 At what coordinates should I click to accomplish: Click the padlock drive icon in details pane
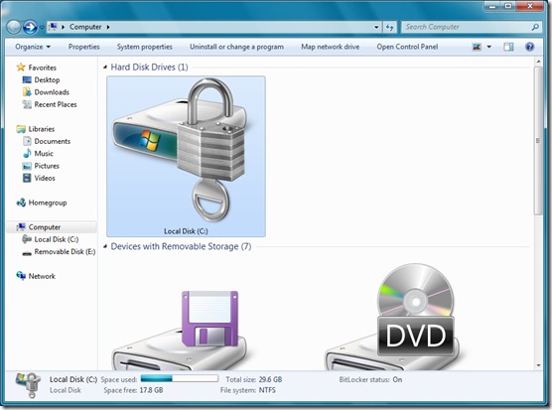click(x=28, y=385)
